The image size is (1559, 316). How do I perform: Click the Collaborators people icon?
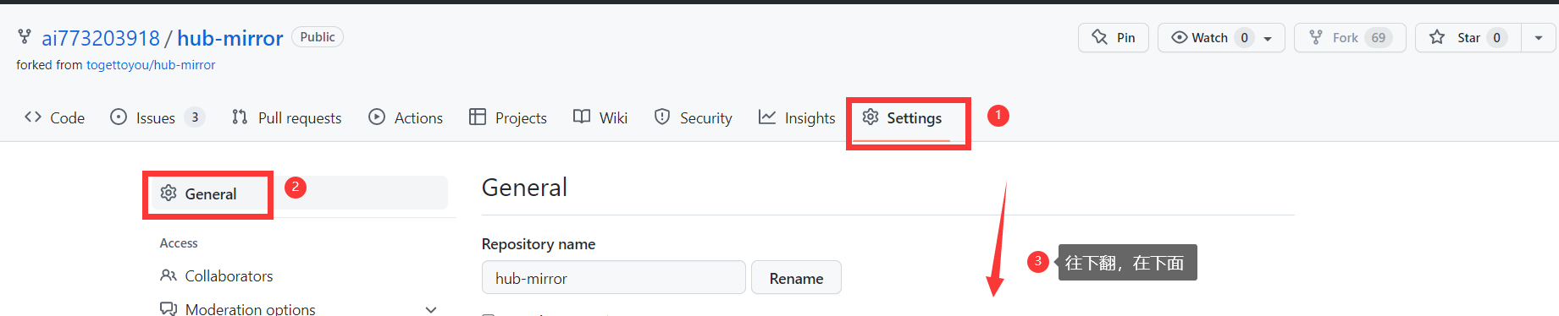[169, 275]
